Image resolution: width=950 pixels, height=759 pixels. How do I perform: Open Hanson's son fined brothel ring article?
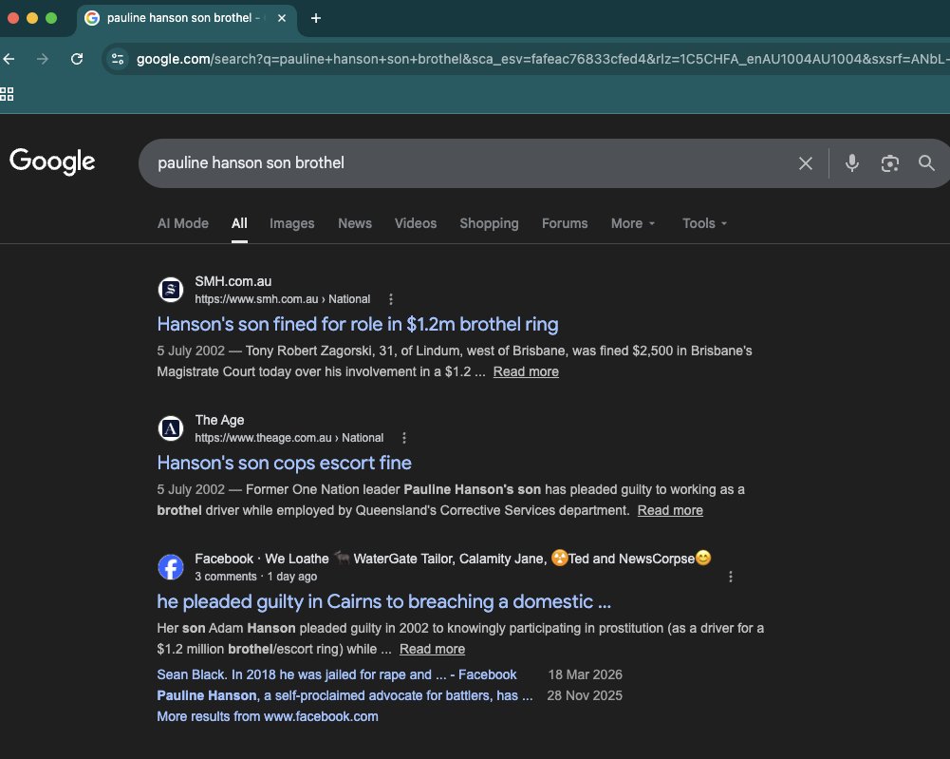click(358, 324)
